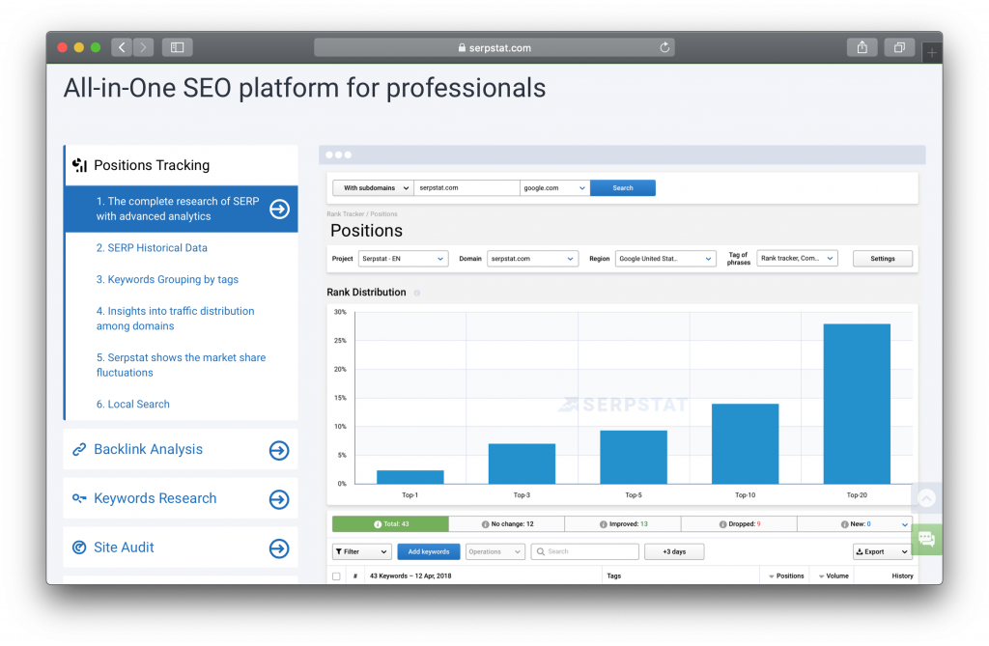Click the 'History' column header text
Screen dimensions: 989x646
click(902, 576)
